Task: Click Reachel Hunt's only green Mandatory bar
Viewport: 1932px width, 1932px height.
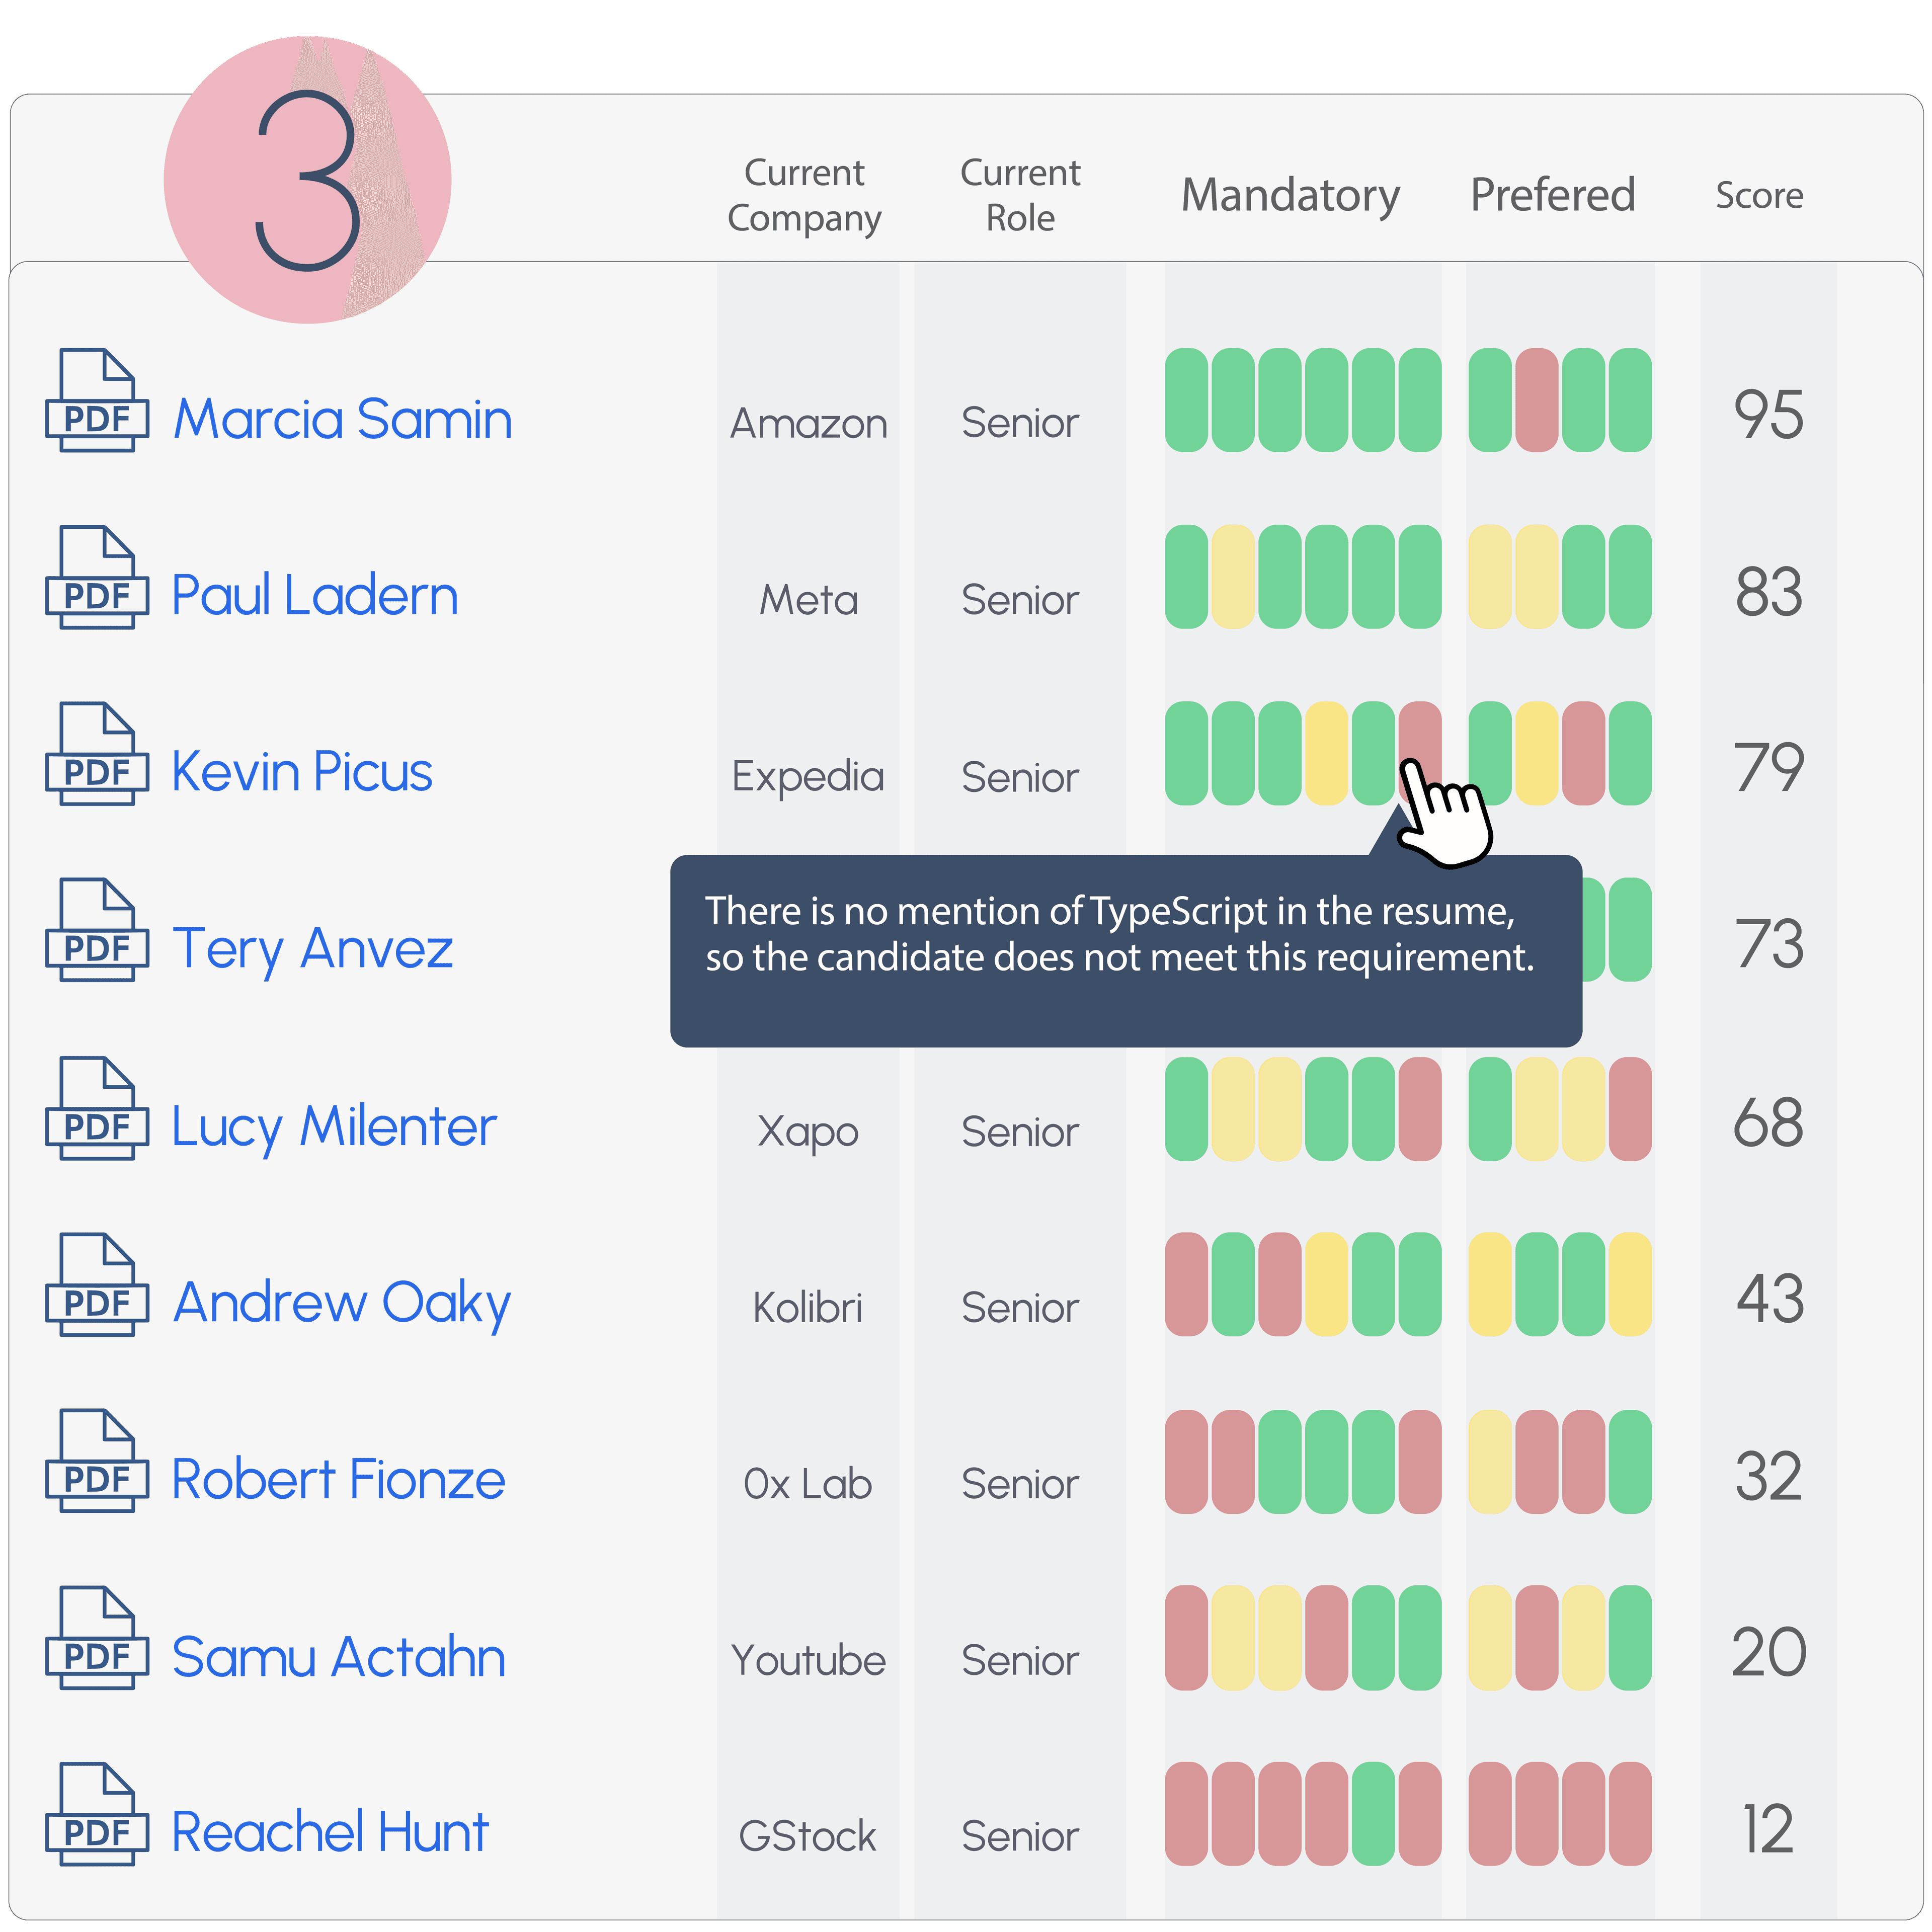Action: 1373,1813
